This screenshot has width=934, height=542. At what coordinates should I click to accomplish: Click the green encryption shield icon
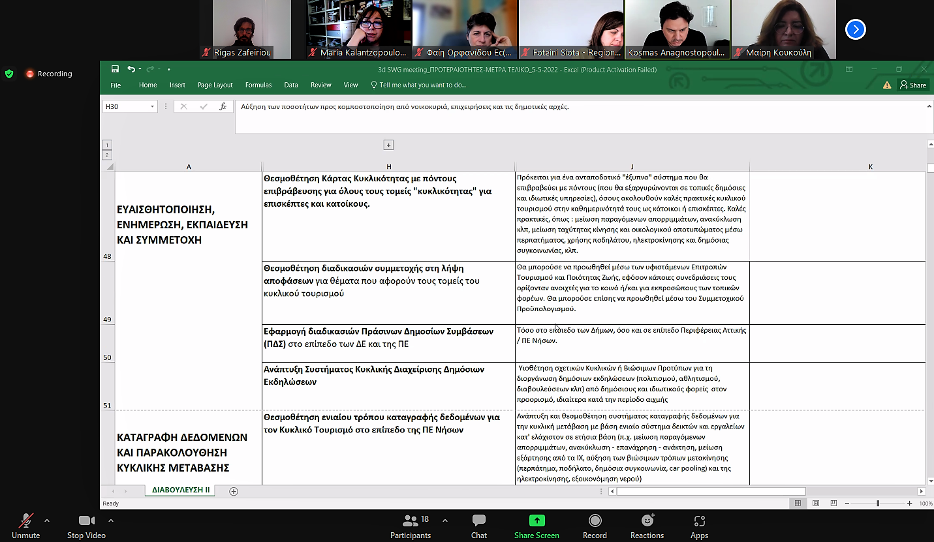tap(9, 74)
